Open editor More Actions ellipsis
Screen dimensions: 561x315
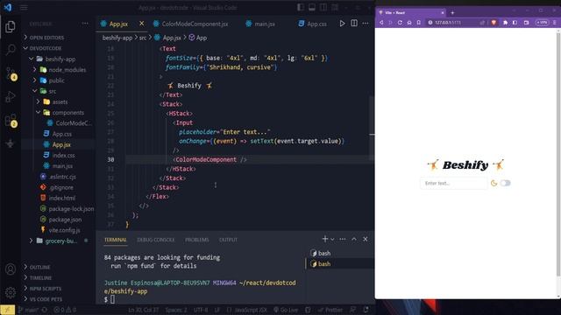point(366,24)
